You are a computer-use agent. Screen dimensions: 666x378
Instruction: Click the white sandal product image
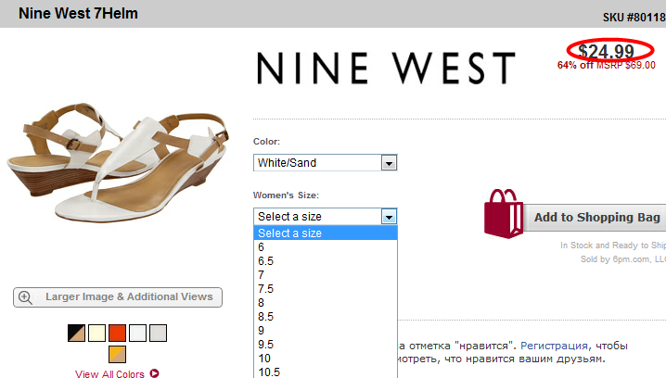click(x=118, y=161)
